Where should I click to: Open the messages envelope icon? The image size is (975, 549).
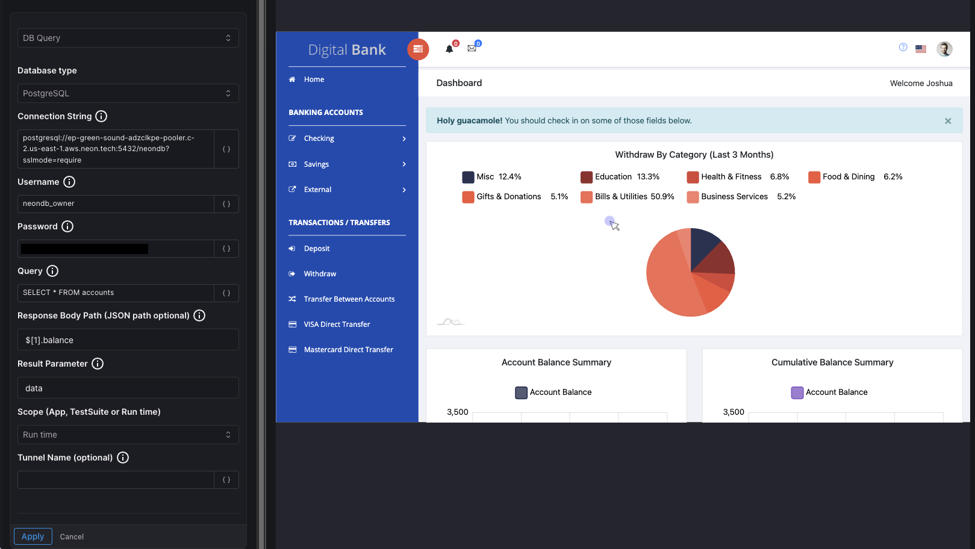pos(472,49)
